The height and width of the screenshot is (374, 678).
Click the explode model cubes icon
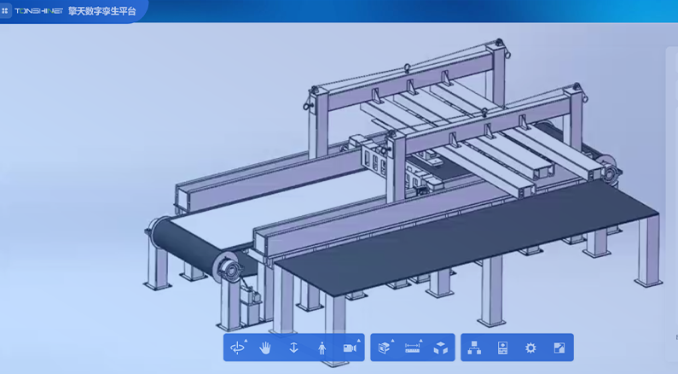tap(441, 348)
